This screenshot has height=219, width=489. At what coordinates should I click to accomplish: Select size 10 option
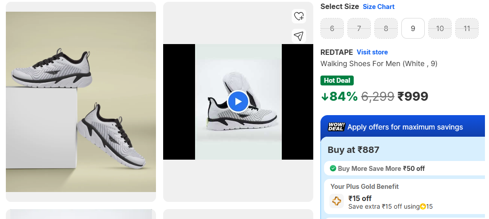click(440, 28)
